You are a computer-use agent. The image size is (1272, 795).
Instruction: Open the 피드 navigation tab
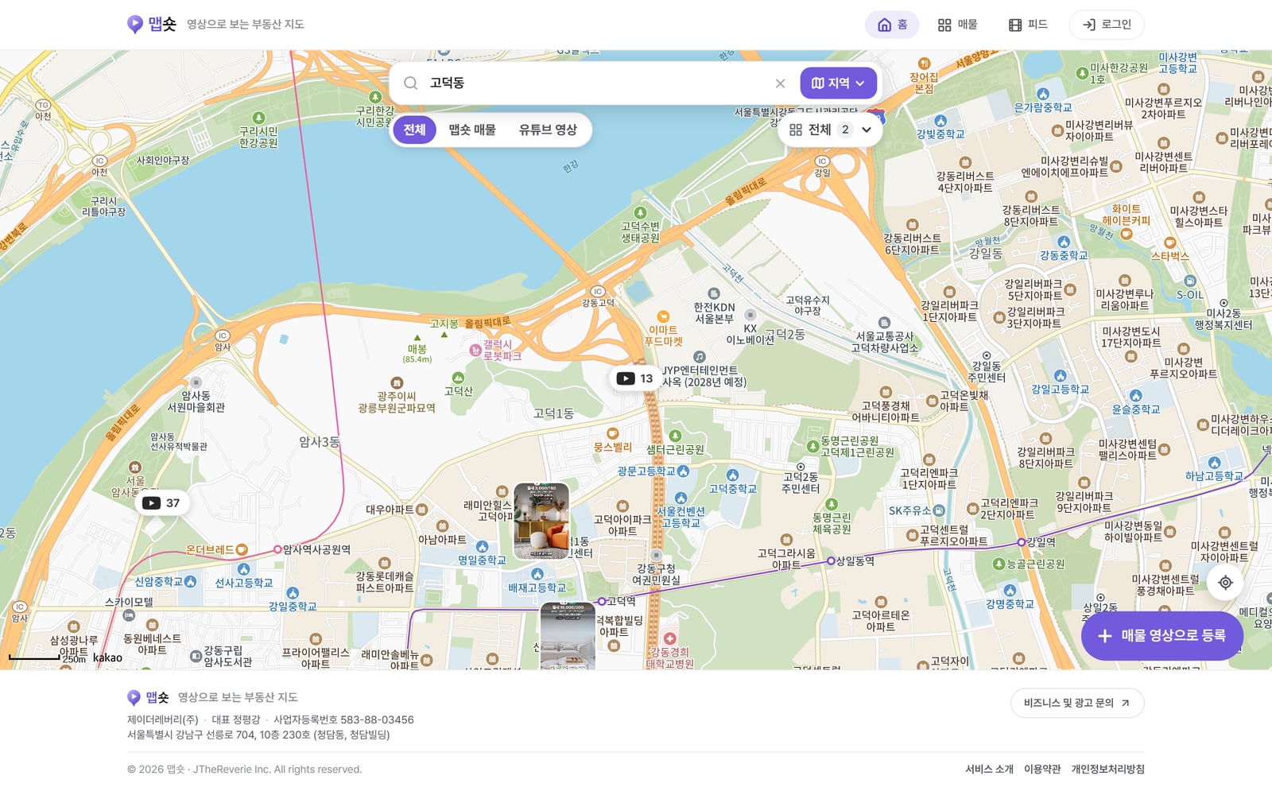1028,25
